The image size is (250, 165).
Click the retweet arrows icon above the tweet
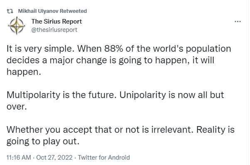pos(10,11)
